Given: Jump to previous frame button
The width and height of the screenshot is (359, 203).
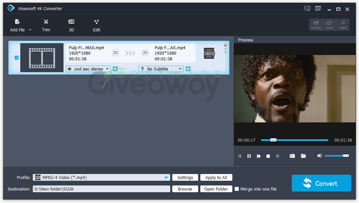Looking at the screenshot, I should (x=240, y=156).
